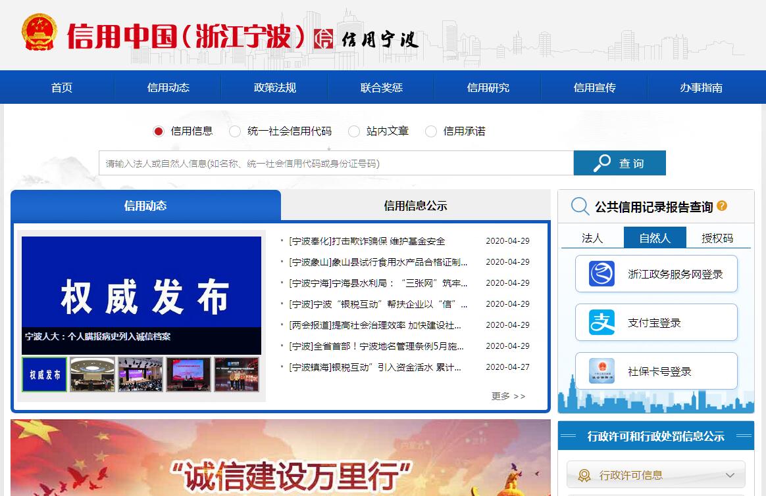The width and height of the screenshot is (766, 496).
Task: Open the 政策法规 navigation menu
Action: tap(275, 87)
